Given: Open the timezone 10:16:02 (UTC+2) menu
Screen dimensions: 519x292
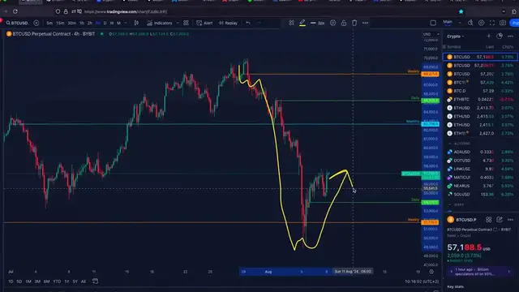Looking at the screenshot, I should [x=422, y=281].
